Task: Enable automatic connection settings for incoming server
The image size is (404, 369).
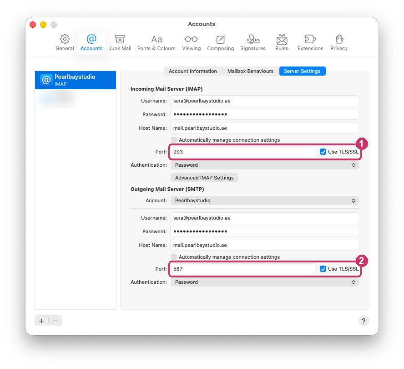Action: 174,140
